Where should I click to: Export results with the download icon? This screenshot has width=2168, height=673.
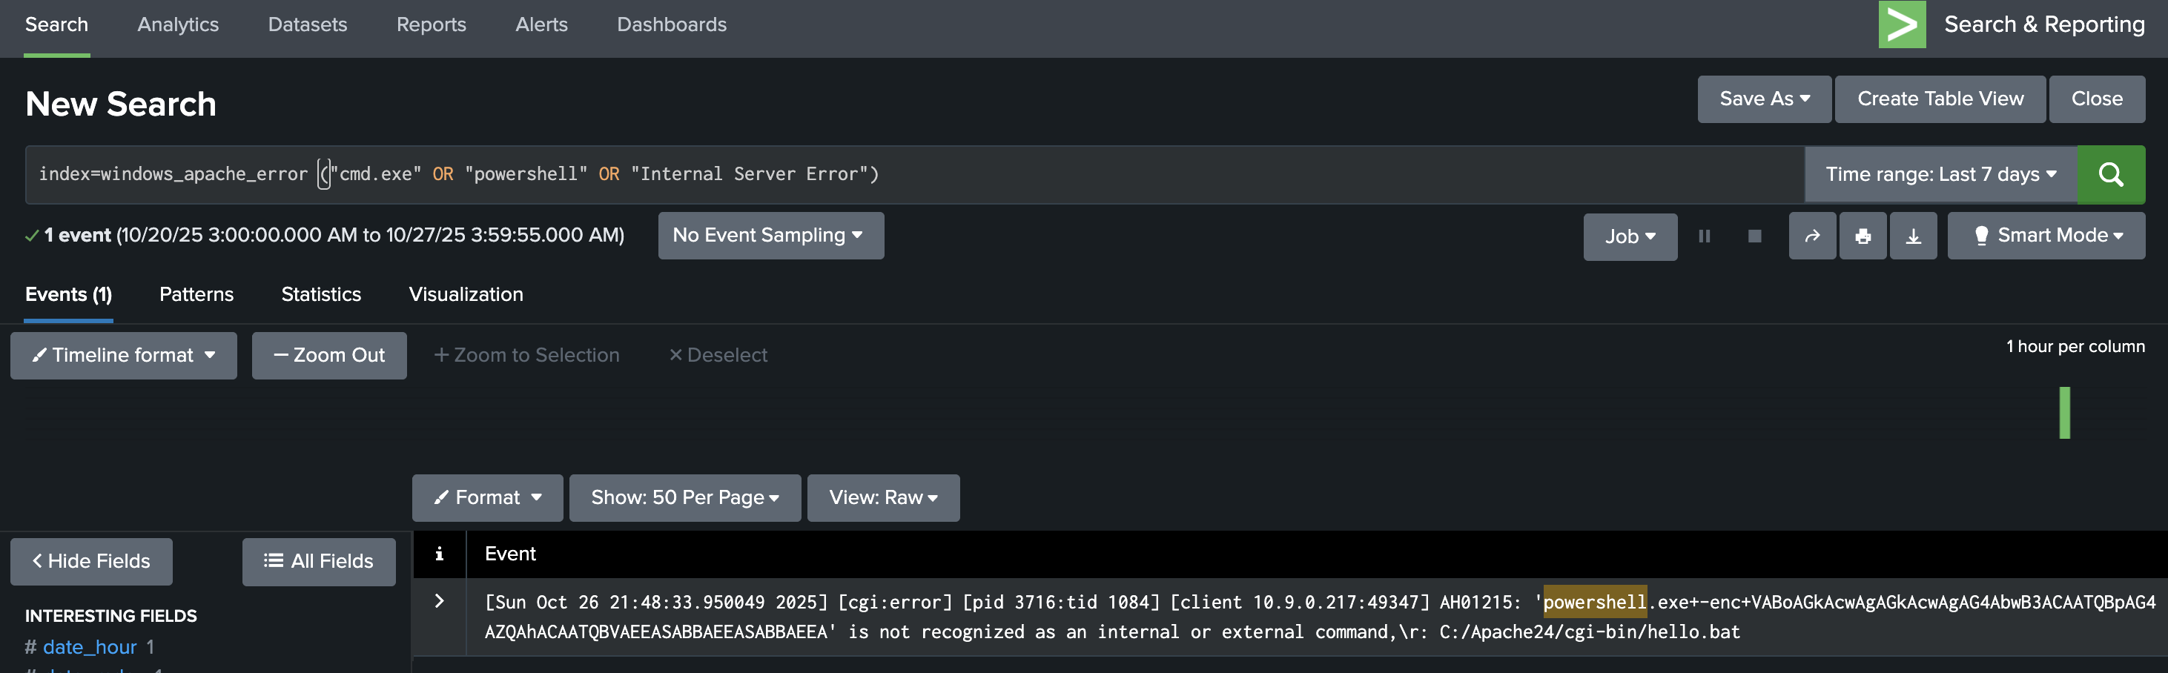1913,236
